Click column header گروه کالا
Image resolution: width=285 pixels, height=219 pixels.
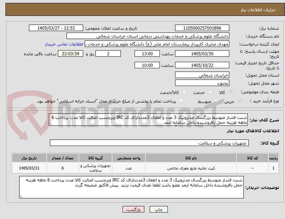(95, 158)
